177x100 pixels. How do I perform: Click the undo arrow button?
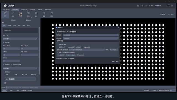163,14
